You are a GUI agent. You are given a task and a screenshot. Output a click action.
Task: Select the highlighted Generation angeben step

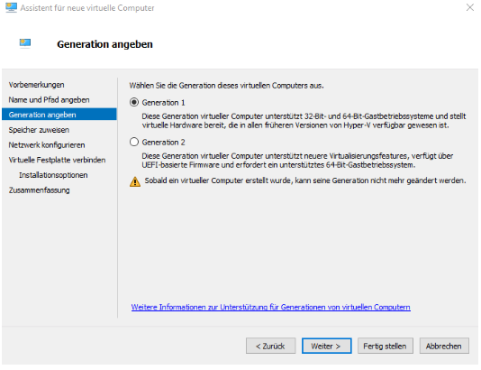coord(59,115)
